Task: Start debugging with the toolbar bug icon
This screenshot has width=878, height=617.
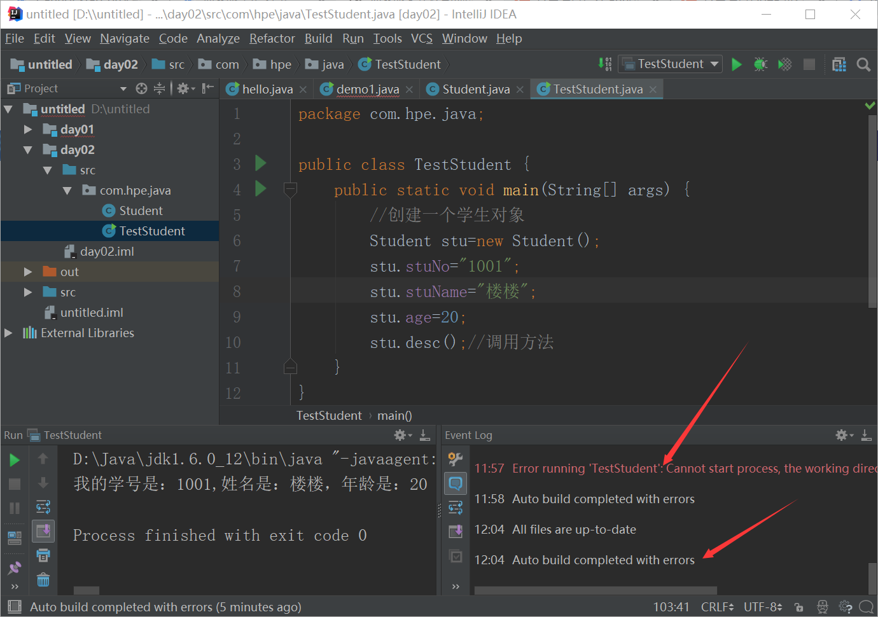Action: [760, 64]
